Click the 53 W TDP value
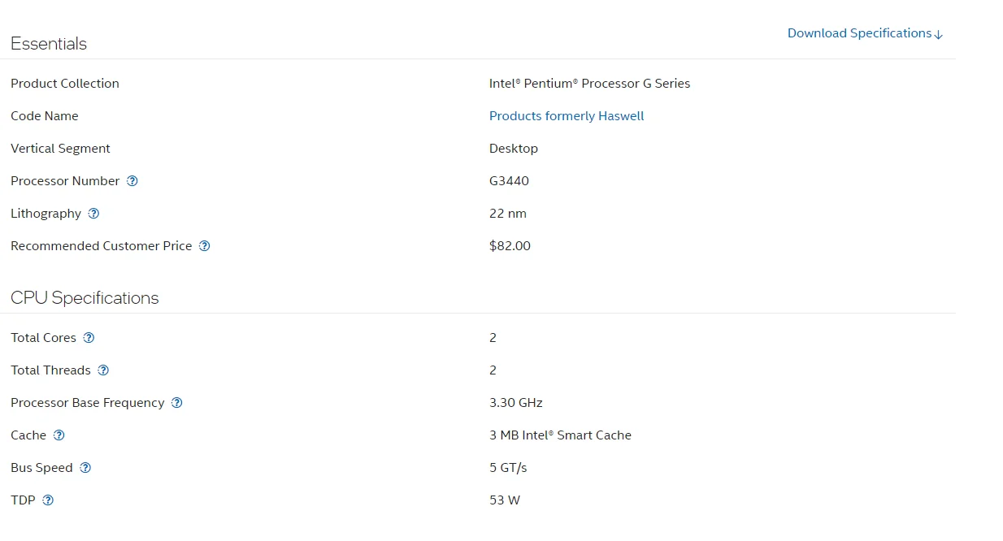The image size is (1003, 541). pos(505,500)
